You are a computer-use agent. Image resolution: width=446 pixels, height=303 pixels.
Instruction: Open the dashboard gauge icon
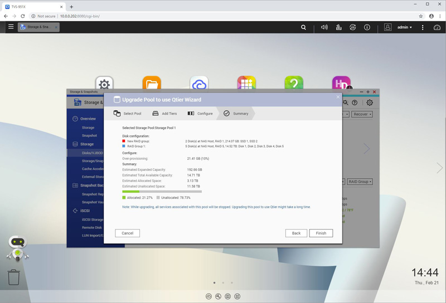point(437,27)
